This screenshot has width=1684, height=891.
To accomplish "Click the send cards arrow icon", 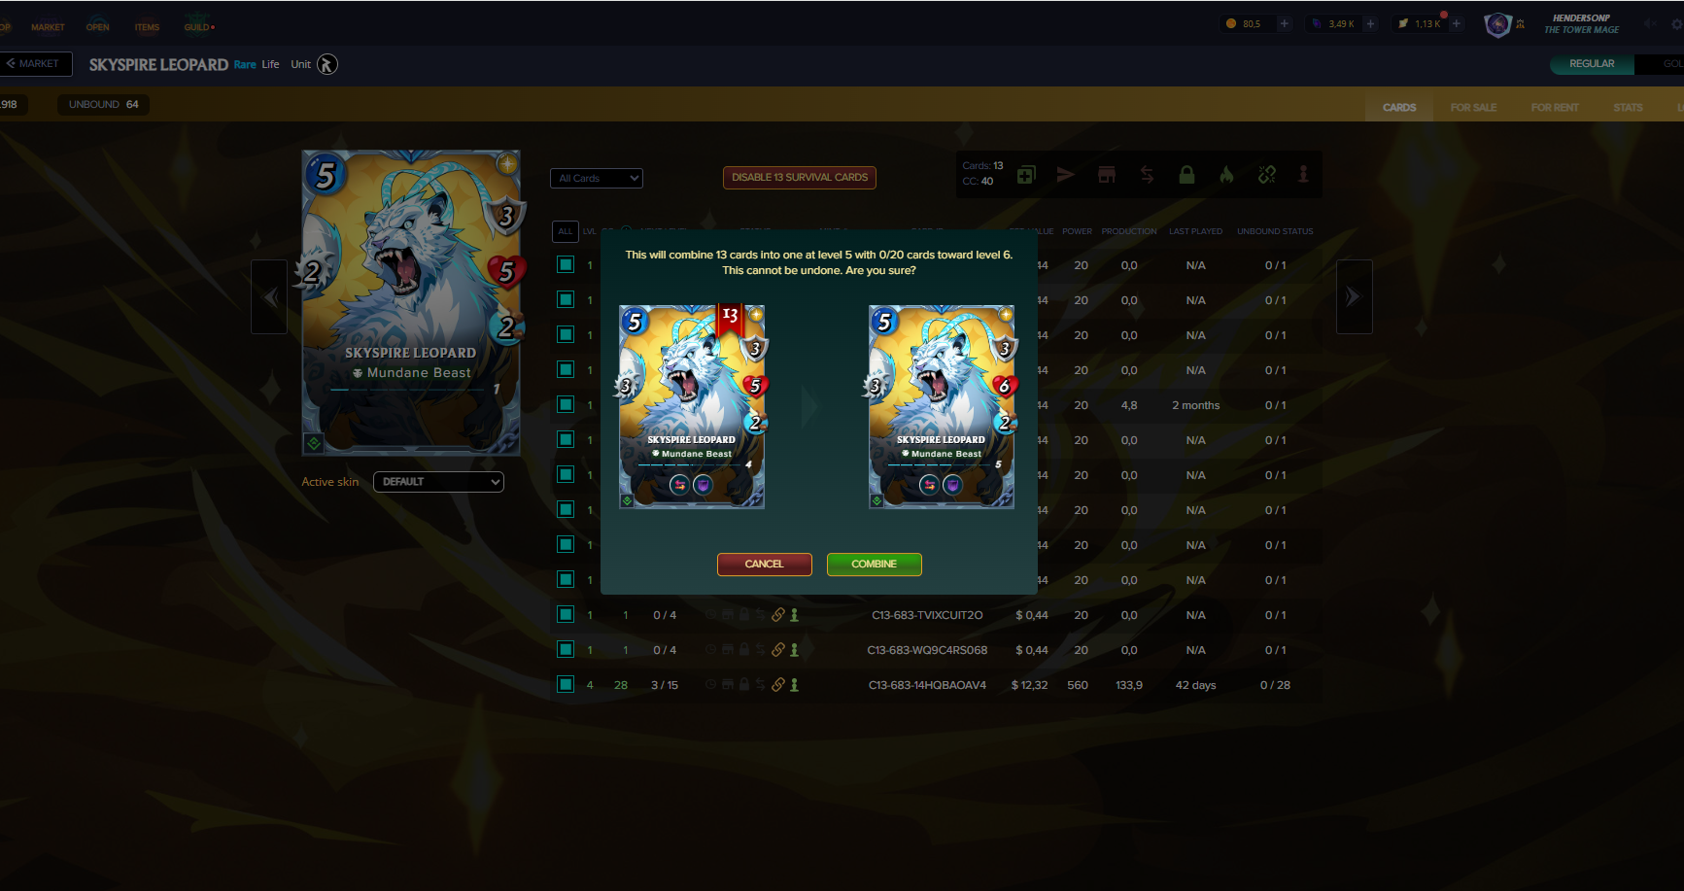I will [1066, 175].
